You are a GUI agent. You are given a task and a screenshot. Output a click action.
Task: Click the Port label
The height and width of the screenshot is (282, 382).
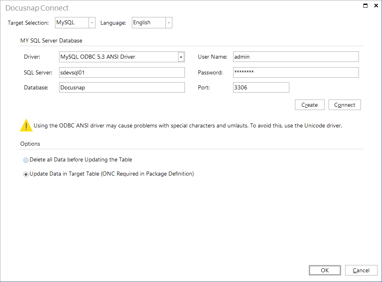click(204, 87)
